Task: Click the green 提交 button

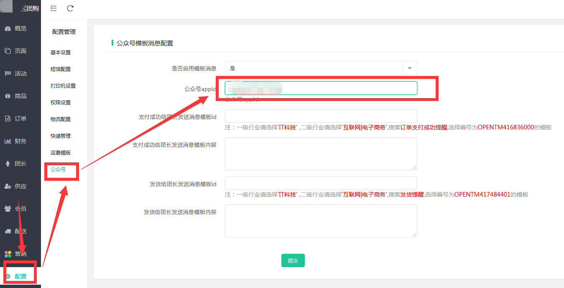Action: 293,260
